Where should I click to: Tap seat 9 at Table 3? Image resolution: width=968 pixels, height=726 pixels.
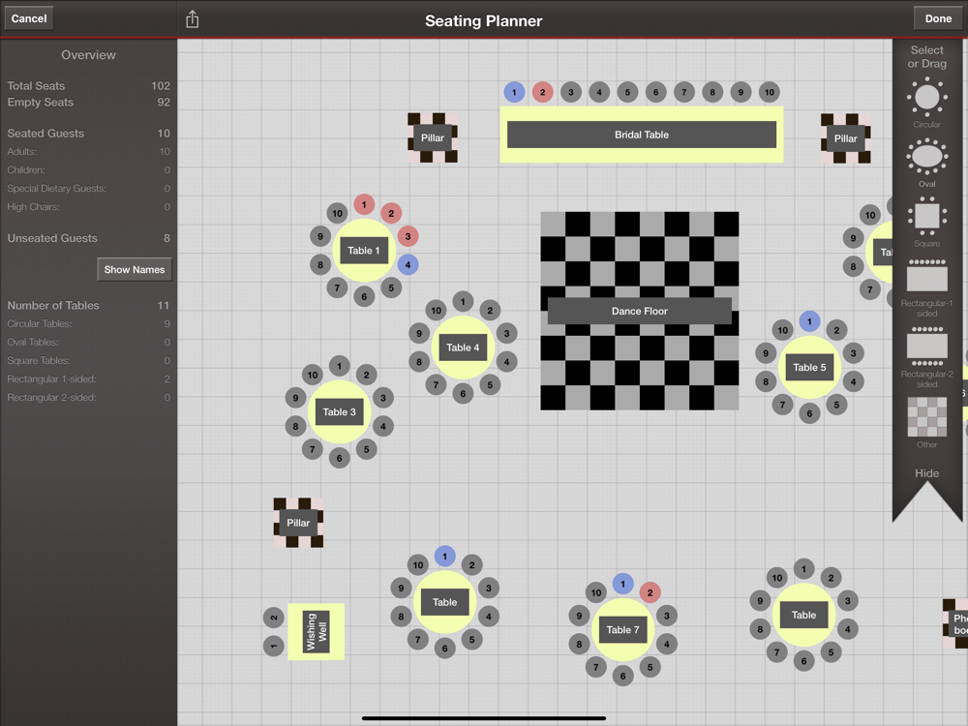pyautogui.click(x=295, y=398)
